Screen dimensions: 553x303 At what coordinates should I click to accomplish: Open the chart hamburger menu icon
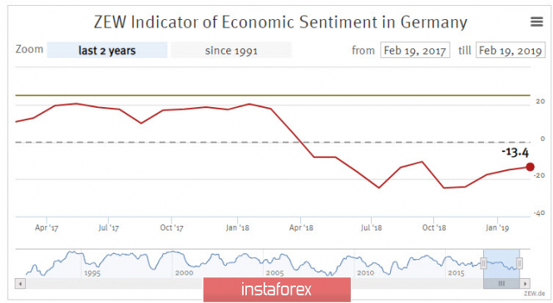[x=536, y=22]
